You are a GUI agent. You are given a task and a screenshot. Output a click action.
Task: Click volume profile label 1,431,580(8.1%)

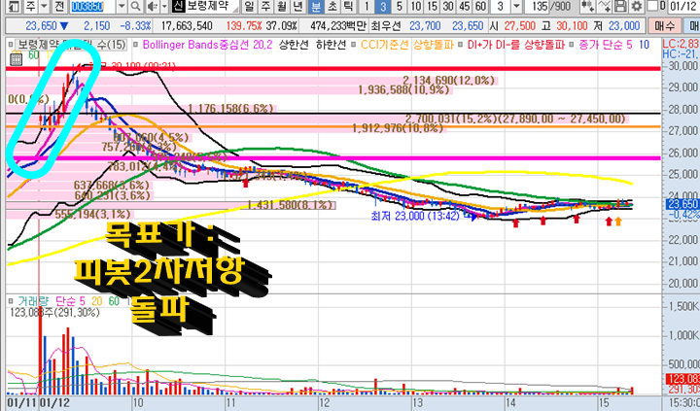pyautogui.click(x=290, y=205)
